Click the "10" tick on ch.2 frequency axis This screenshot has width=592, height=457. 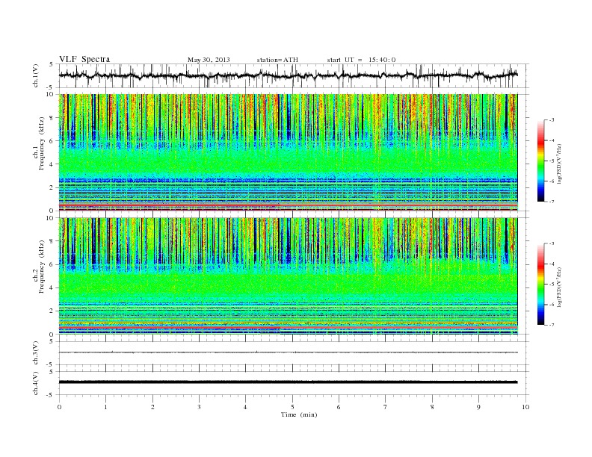(x=52, y=218)
